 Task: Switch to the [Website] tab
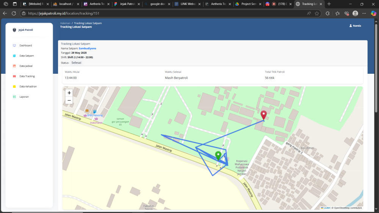[x=36, y=4]
